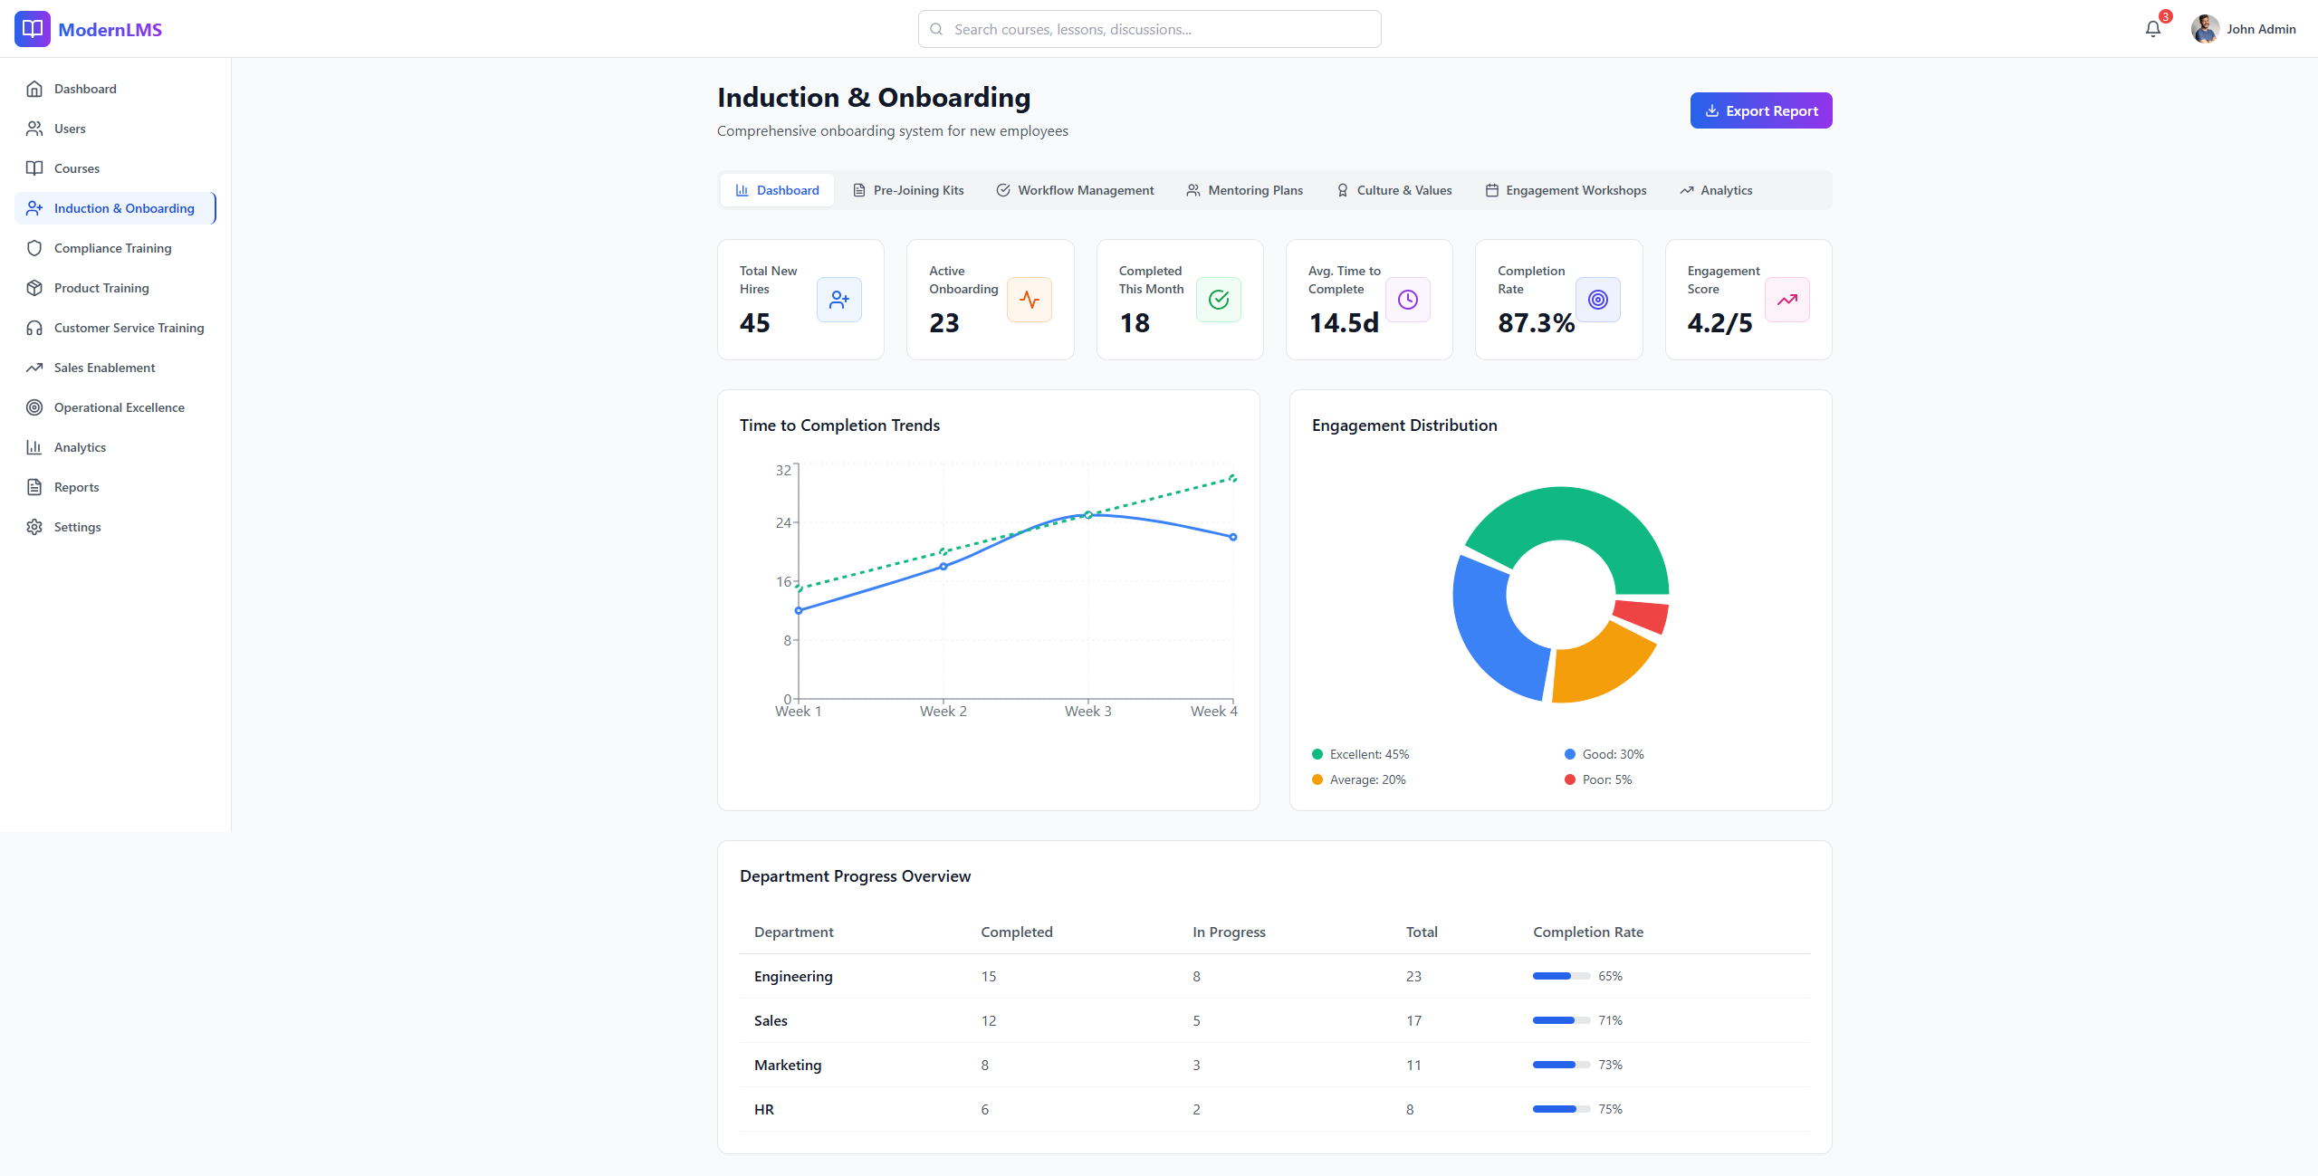The height and width of the screenshot is (1176, 2318).
Task: Focus the search courses input field
Action: pyautogui.click(x=1150, y=29)
